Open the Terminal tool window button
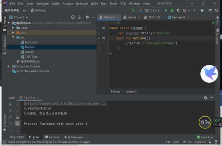 (52, 137)
